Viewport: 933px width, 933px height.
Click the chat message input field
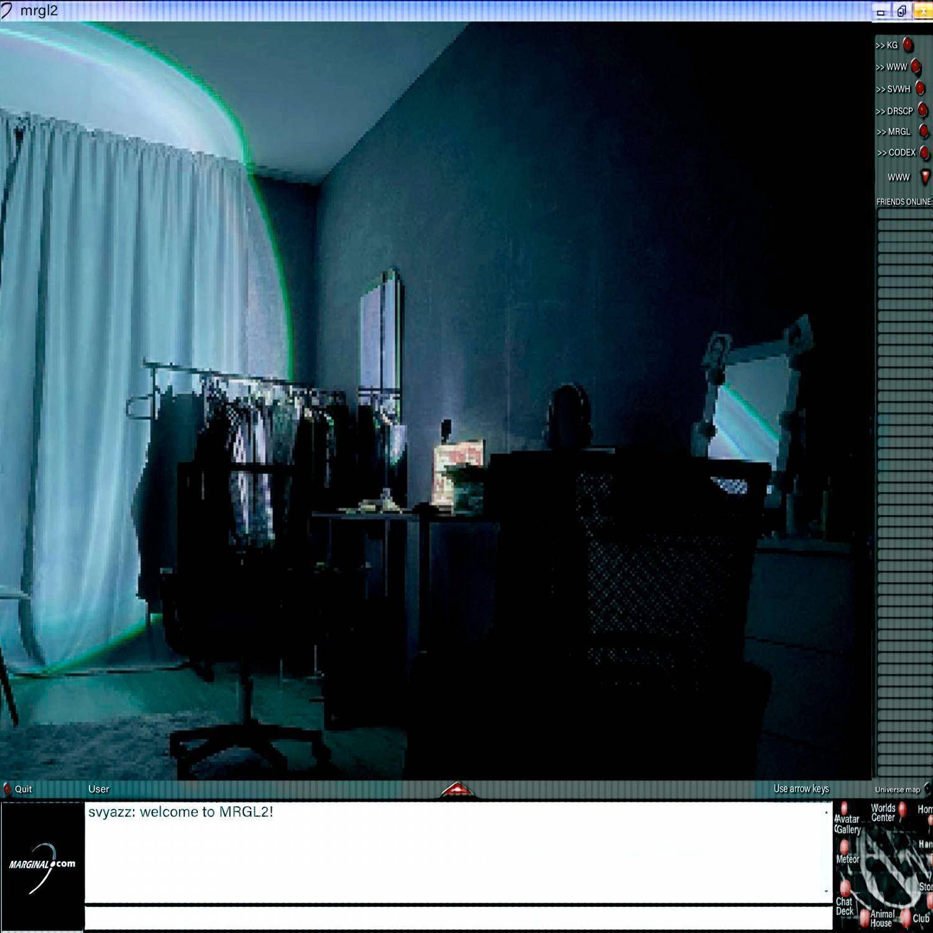[x=458, y=917]
